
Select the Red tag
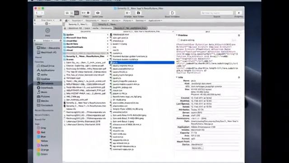pyautogui.click(x=41, y=132)
